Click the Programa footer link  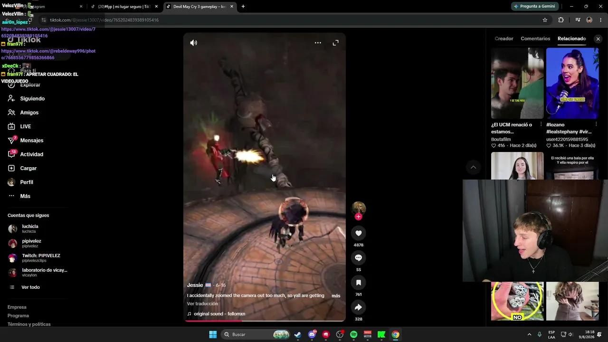18,316
